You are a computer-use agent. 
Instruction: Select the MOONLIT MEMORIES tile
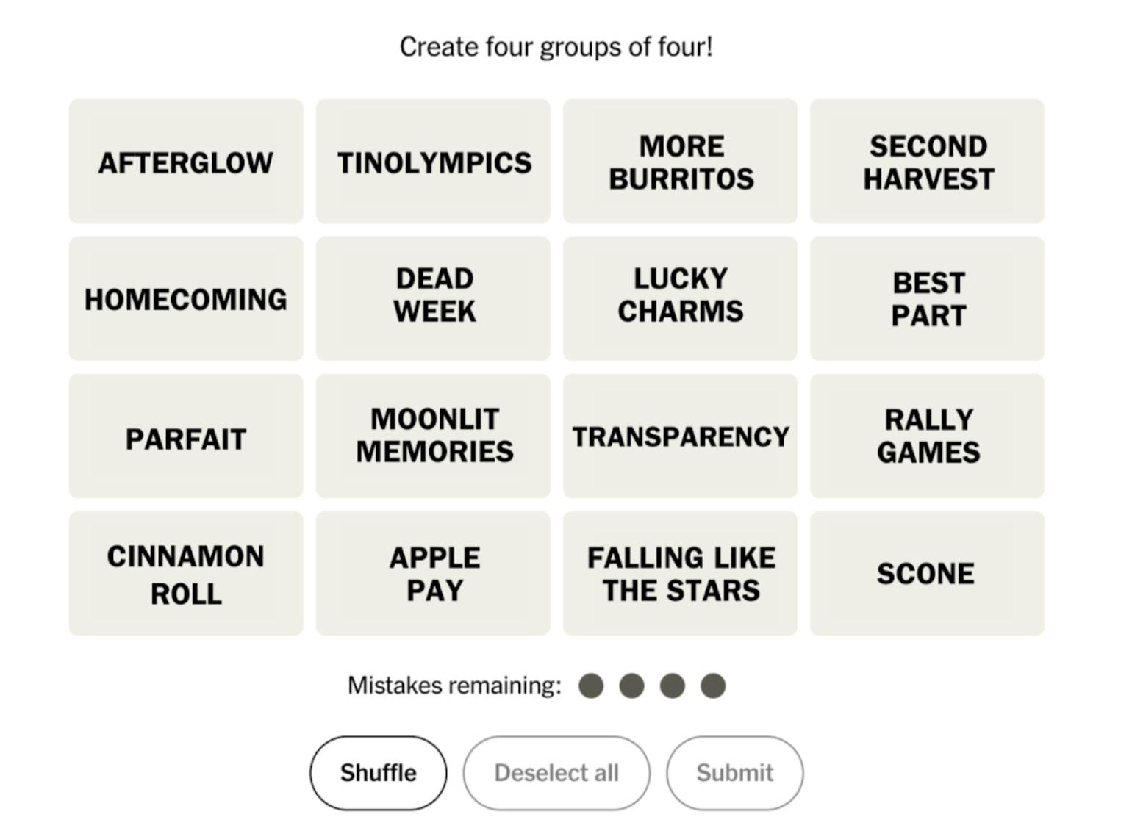pyautogui.click(x=433, y=436)
